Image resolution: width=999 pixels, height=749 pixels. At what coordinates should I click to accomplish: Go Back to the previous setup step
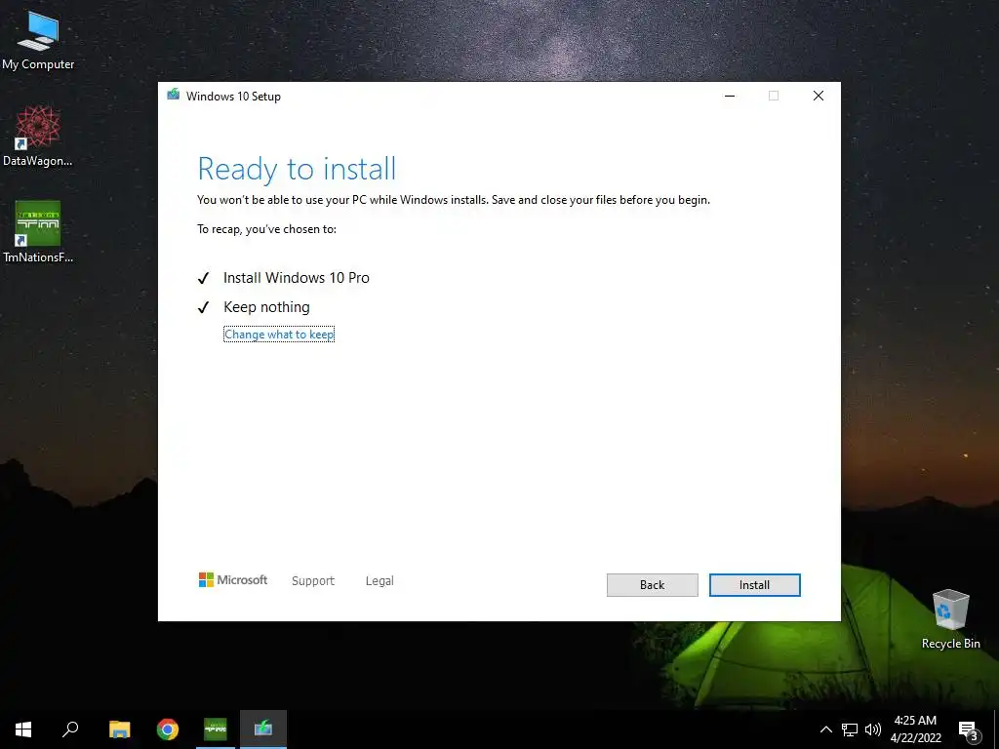point(652,585)
